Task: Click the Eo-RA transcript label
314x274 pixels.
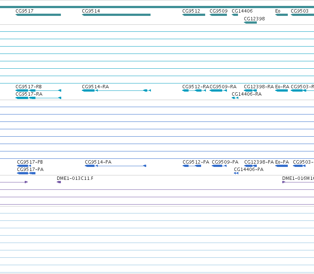Action: 282,87
